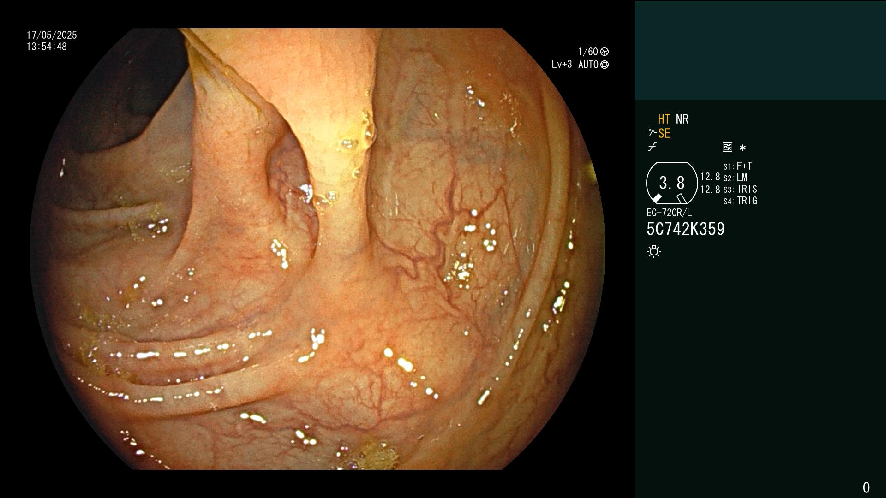Click switch assignment S2: LM
The image size is (886, 498).
tap(736, 178)
